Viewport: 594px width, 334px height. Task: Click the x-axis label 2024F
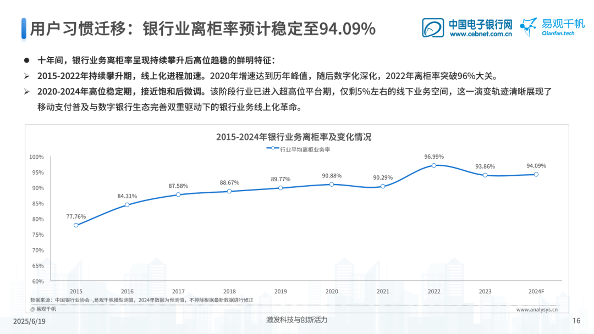(x=536, y=291)
